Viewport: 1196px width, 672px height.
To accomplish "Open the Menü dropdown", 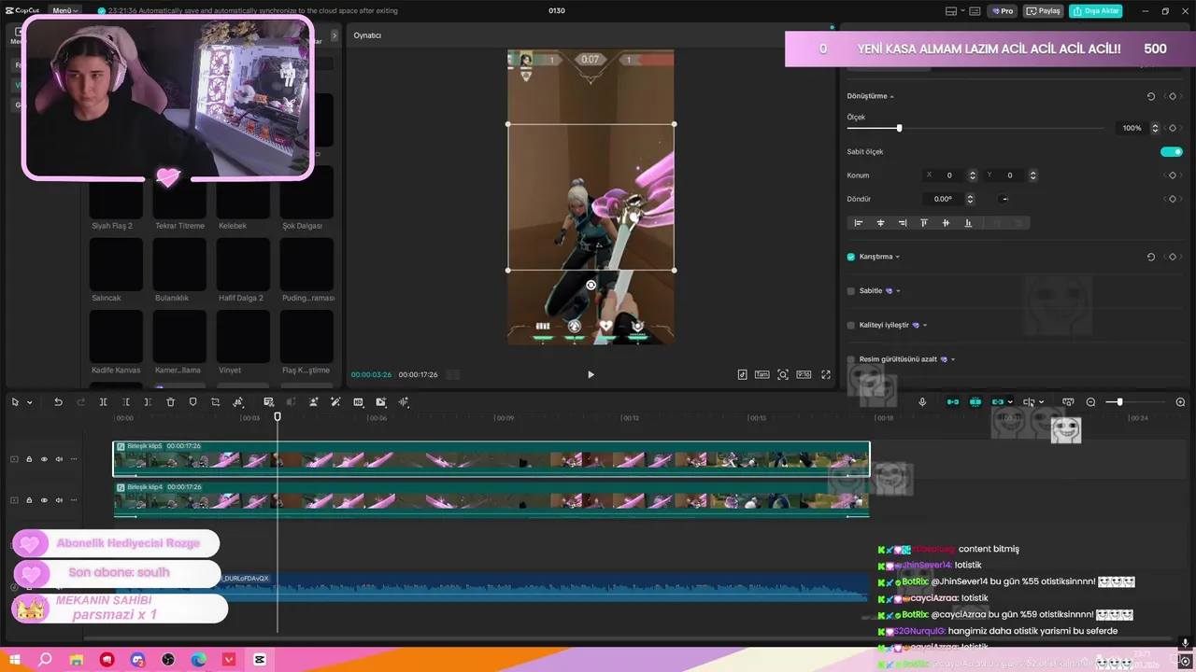I will pos(65,10).
